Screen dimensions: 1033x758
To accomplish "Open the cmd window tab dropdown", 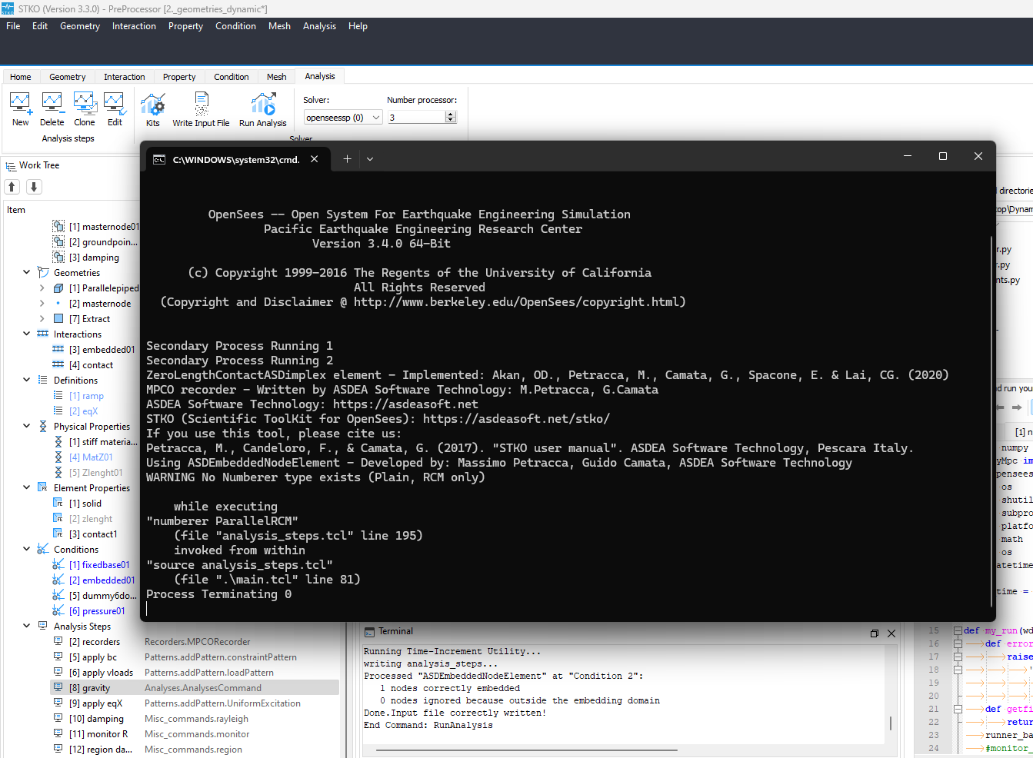I will 370,159.
